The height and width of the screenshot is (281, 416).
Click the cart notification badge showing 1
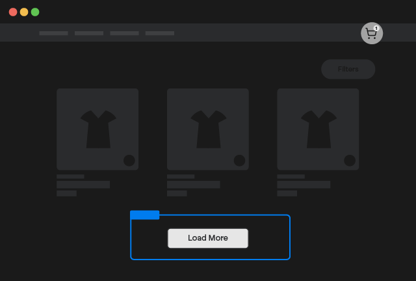click(x=376, y=28)
